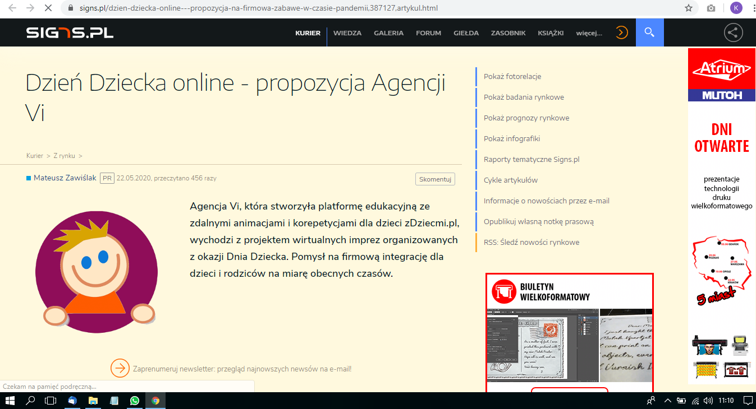The image size is (756, 409).
Task: Open WhatsApp from the taskbar
Action: pos(134,401)
